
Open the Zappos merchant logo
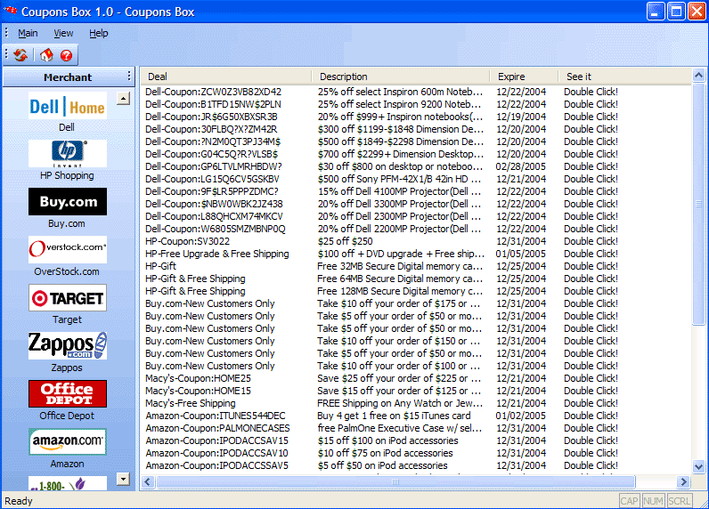[x=67, y=345]
